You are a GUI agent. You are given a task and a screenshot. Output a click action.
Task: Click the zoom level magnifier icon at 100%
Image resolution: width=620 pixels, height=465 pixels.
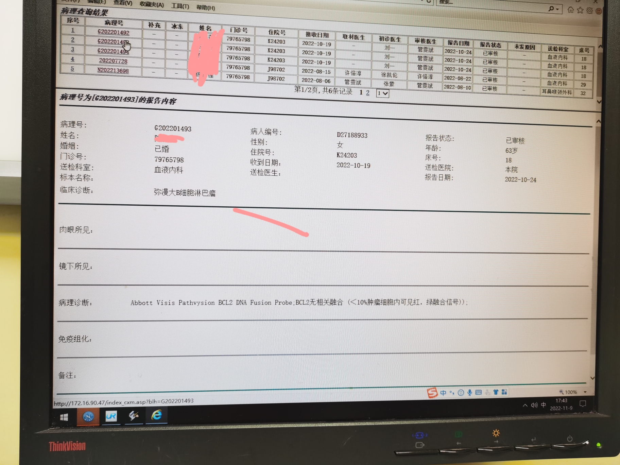click(561, 392)
